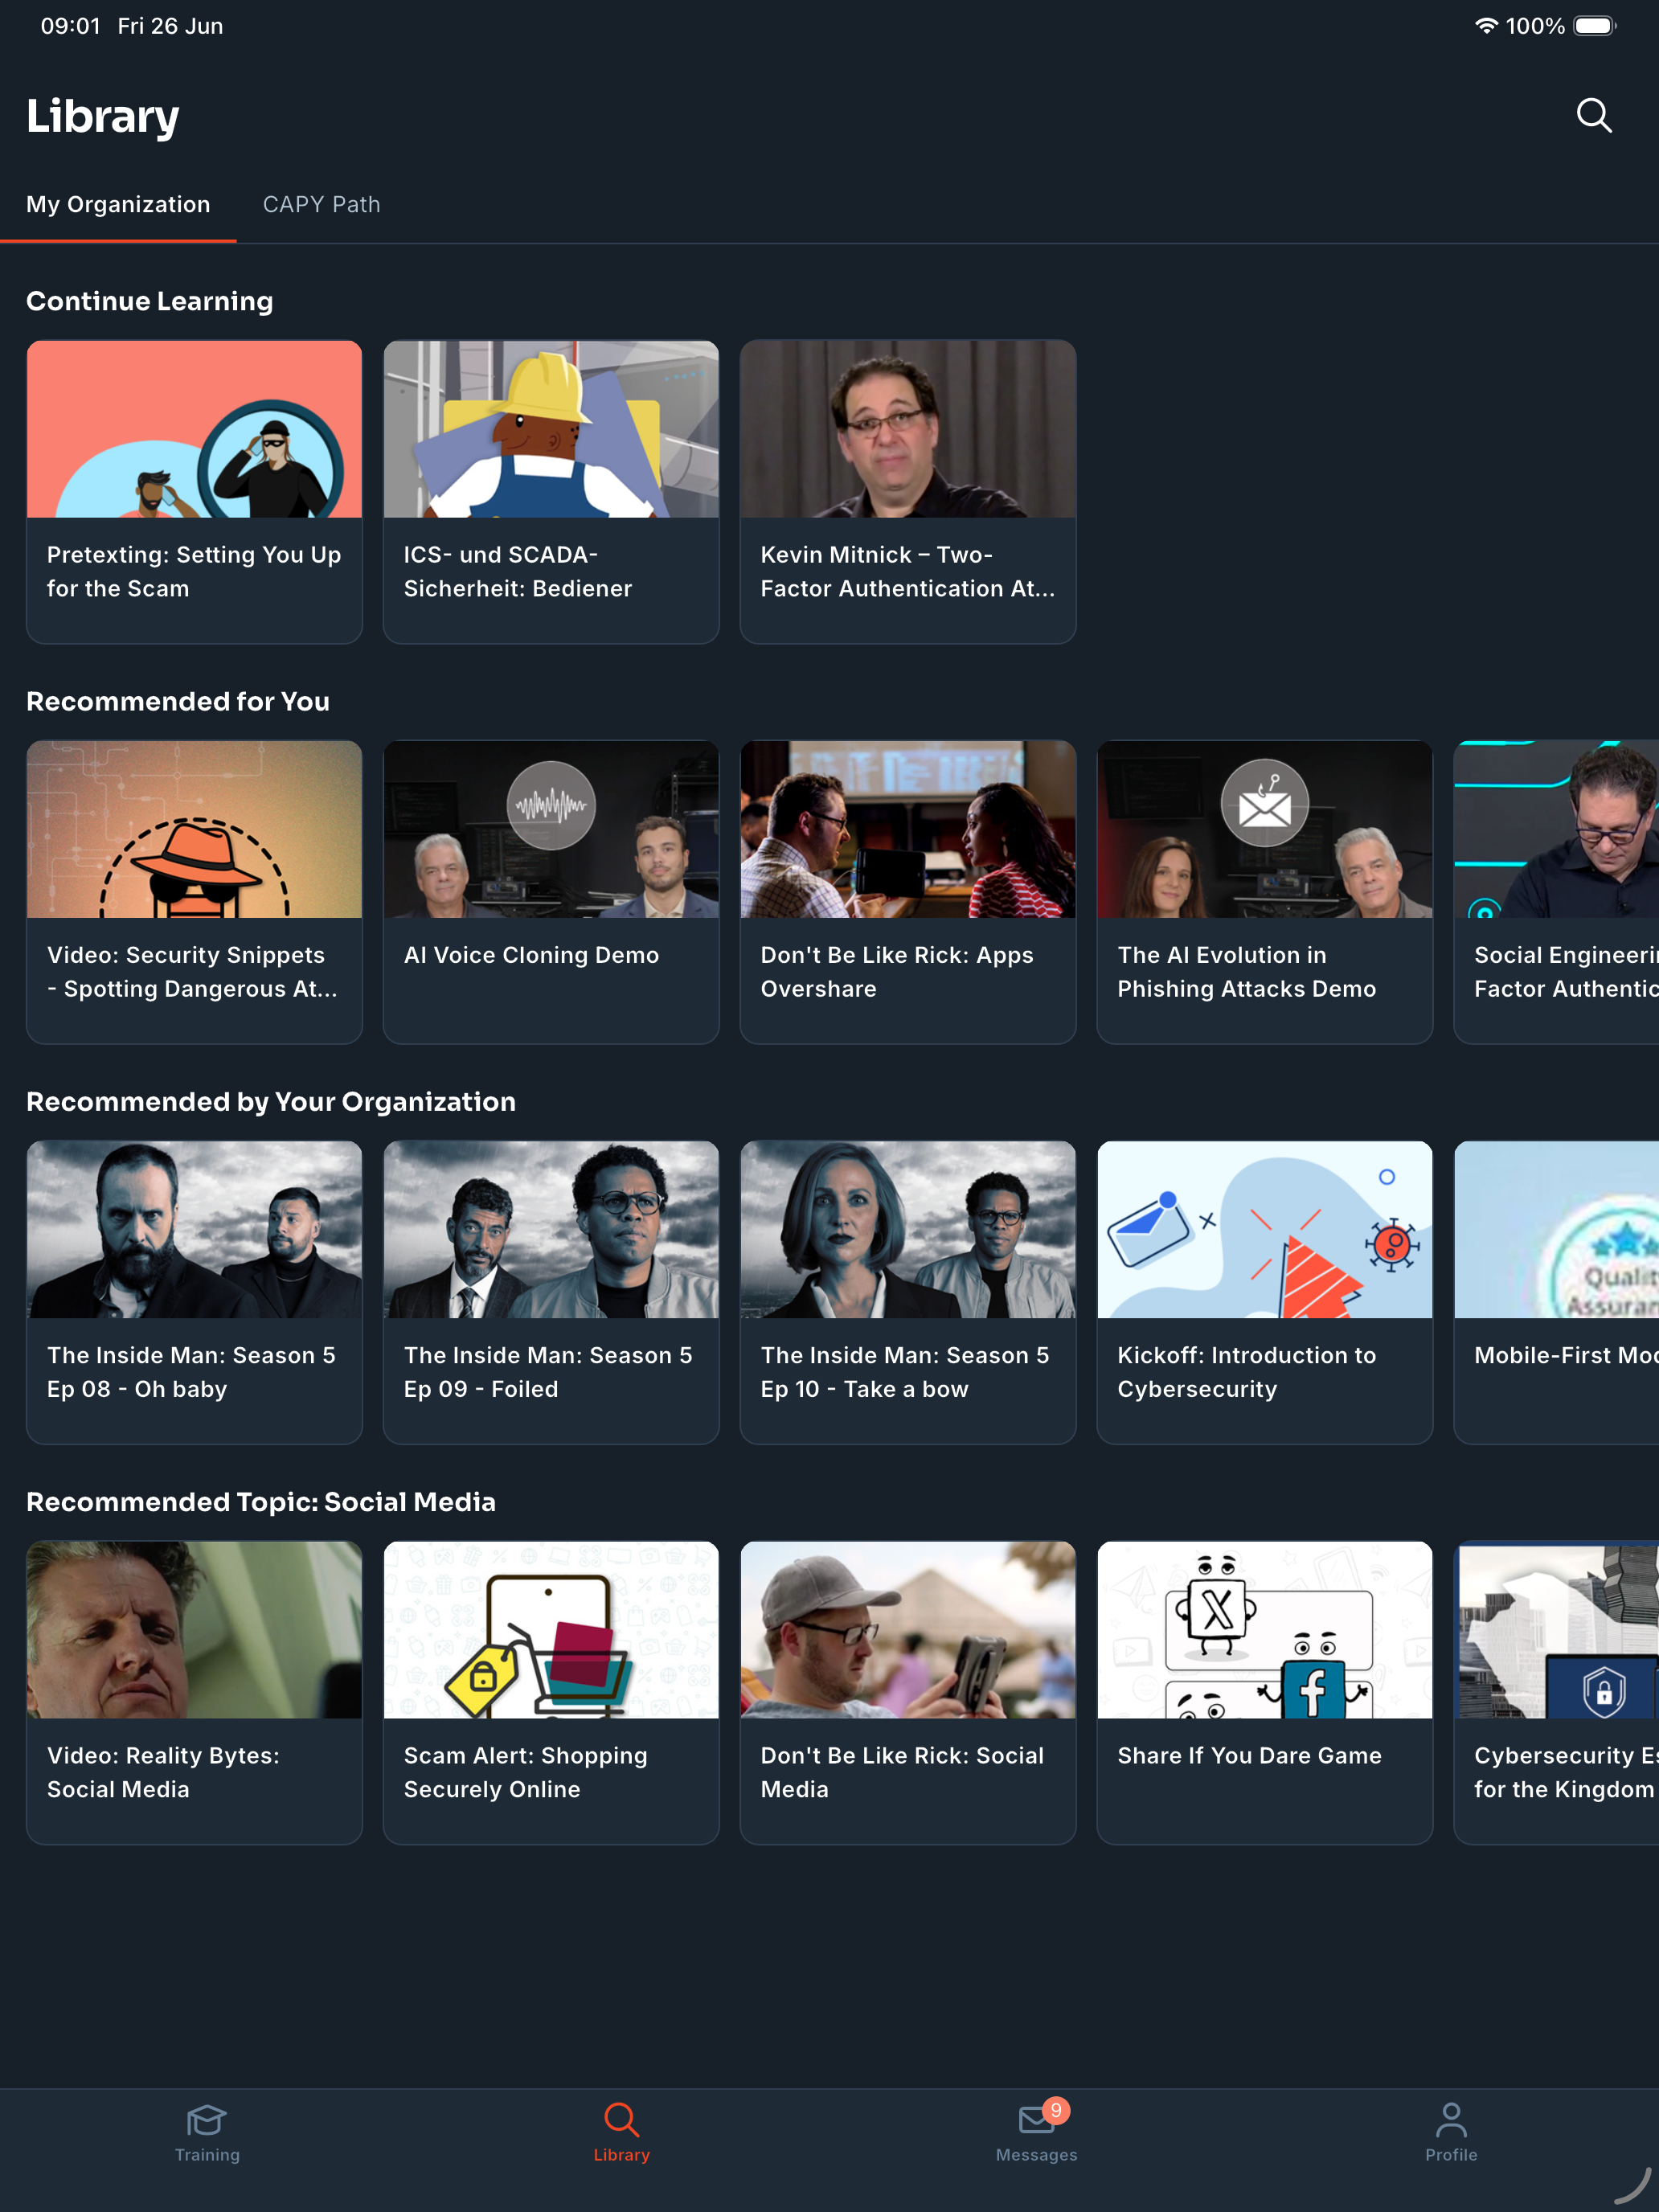Viewport: 1659px width, 2212px height.
Task: Open Social Engineering Factor Authentication card
Action: (1556, 892)
